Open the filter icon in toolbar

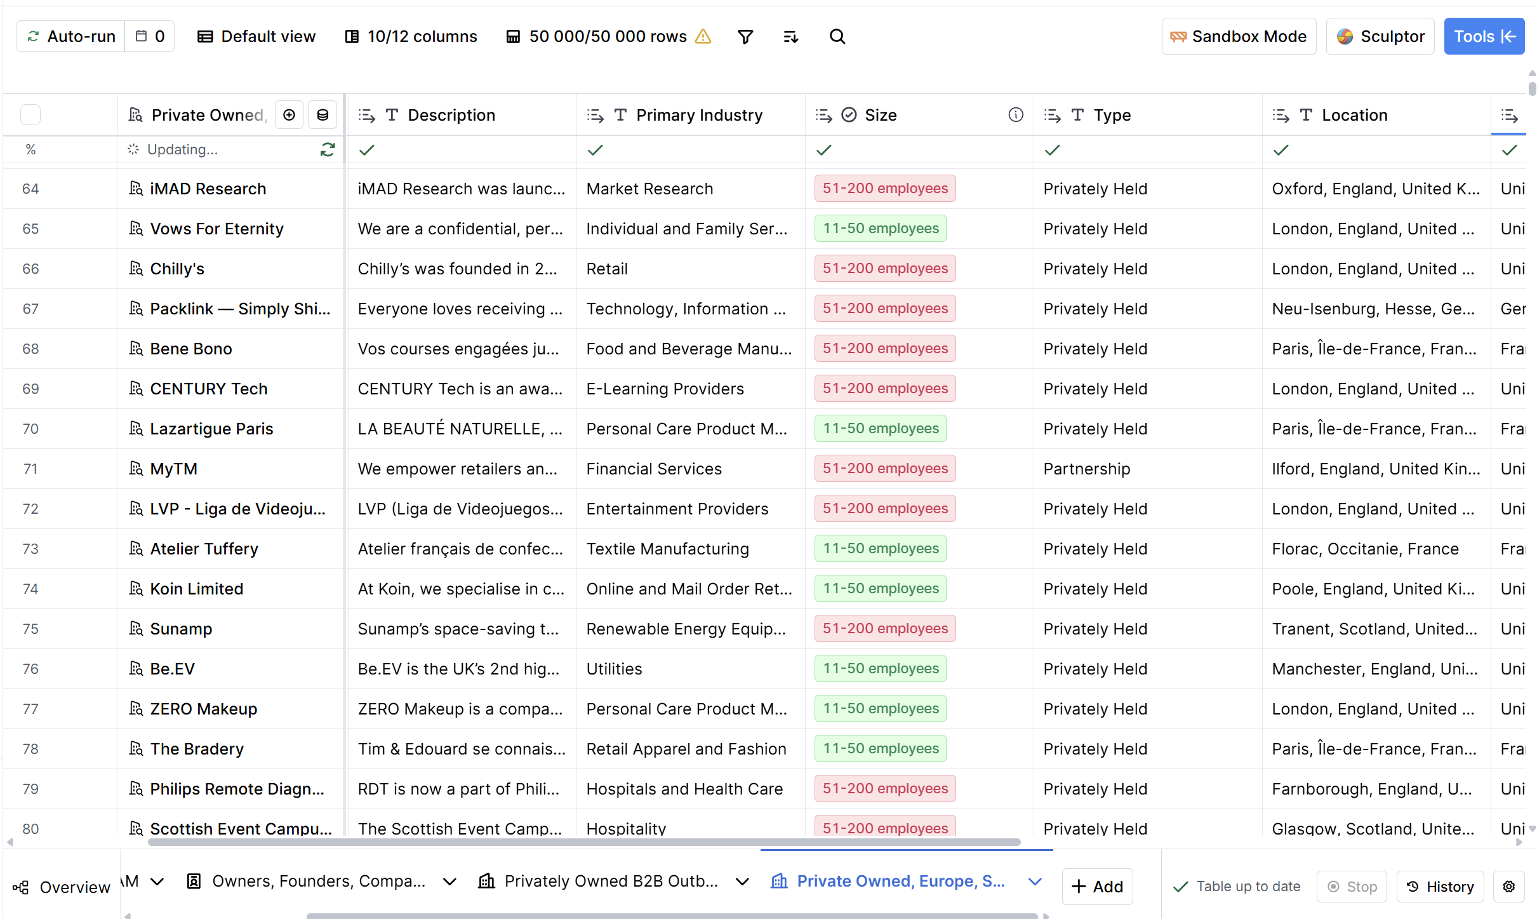click(745, 37)
